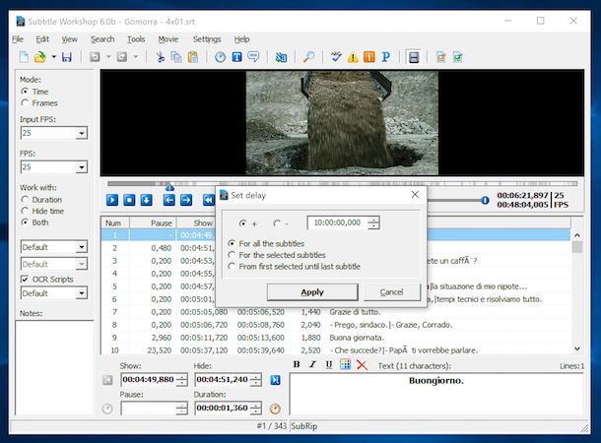Click the Undo toolbar icon
Viewport: 601px width, 443px height.
pyautogui.click(x=95, y=57)
